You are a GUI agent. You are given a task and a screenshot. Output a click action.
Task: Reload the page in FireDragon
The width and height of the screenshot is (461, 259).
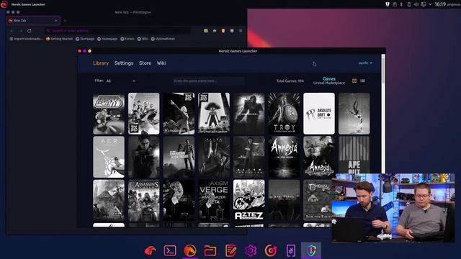30,30
